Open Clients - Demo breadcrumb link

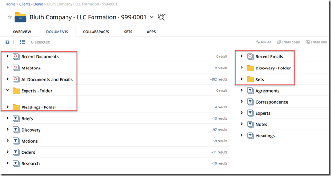31,4
